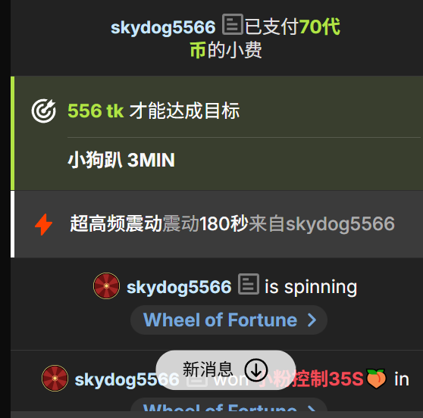Screen dimensions: 423x418
Task: Click the orange lightning bolt icon
Action: pos(44,224)
